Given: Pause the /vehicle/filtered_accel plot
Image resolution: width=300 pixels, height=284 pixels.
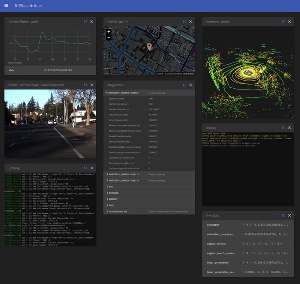Looking at the screenshot, I should point(86,22).
